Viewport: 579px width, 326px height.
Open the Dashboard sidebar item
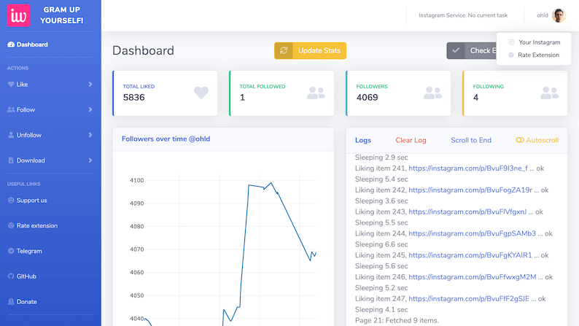50,44
